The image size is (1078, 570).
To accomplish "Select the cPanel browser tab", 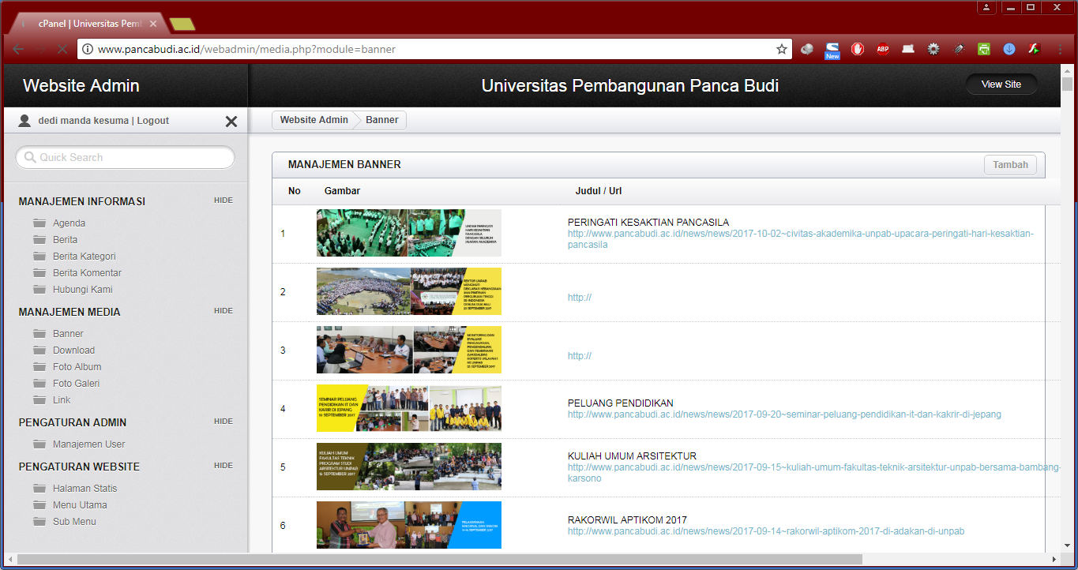I will tap(87, 24).
